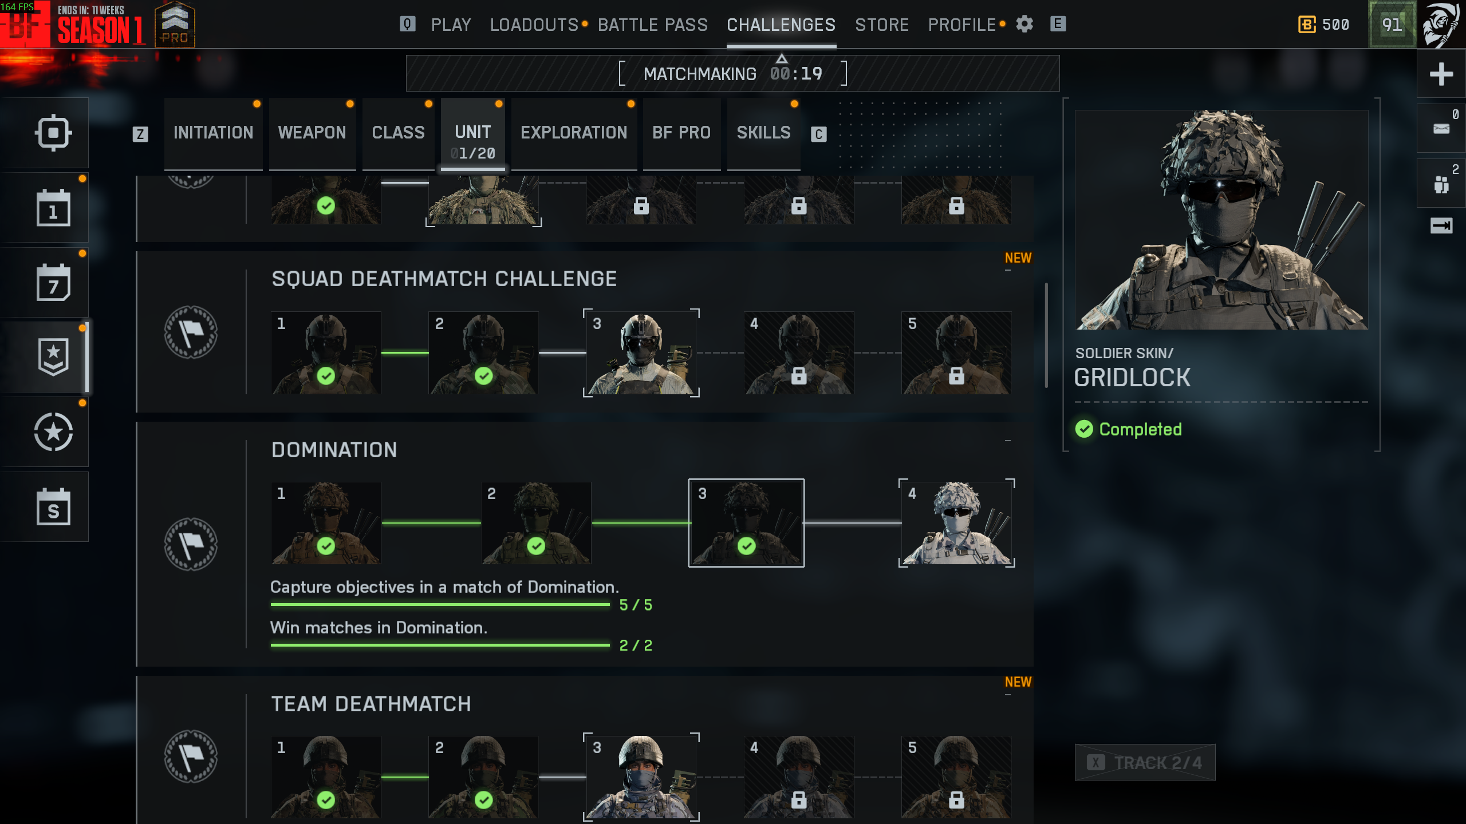Open the weekly challenges calendar icon
The image size is (1466, 824).
[53, 283]
